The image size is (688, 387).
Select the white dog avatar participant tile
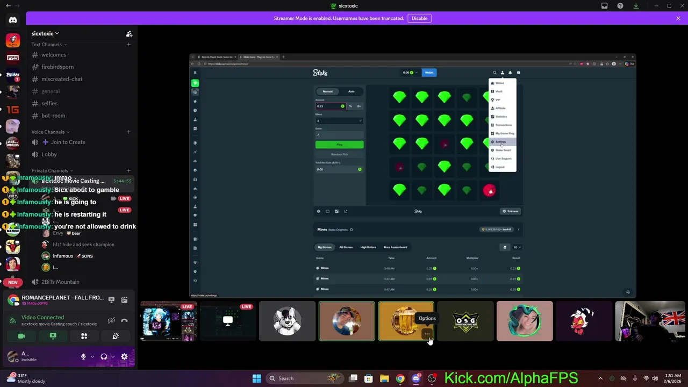pyautogui.click(x=288, y=321)
